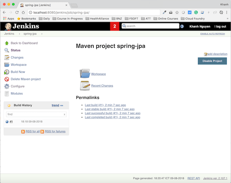Viewport: 231px width, 183px height.
Task: Collapse Build History trend minus toggle
Action: [x=62, y=106]
